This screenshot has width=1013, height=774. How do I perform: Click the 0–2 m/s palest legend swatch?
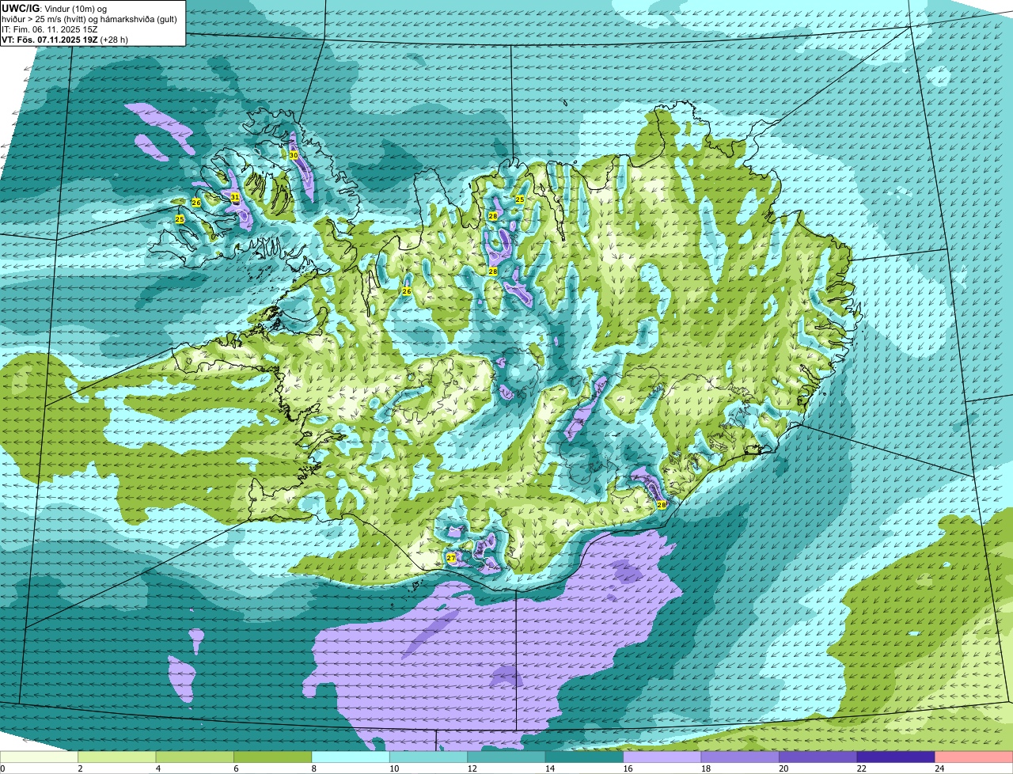click(39, 757)
